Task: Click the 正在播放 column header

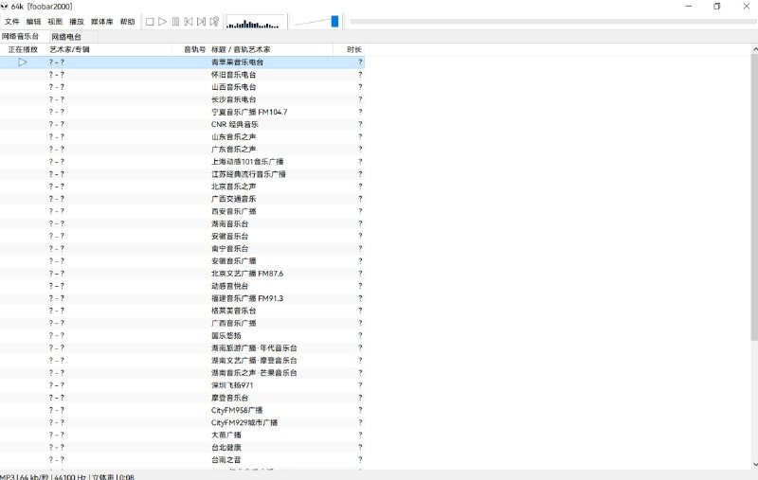Action: pos(23,49)
